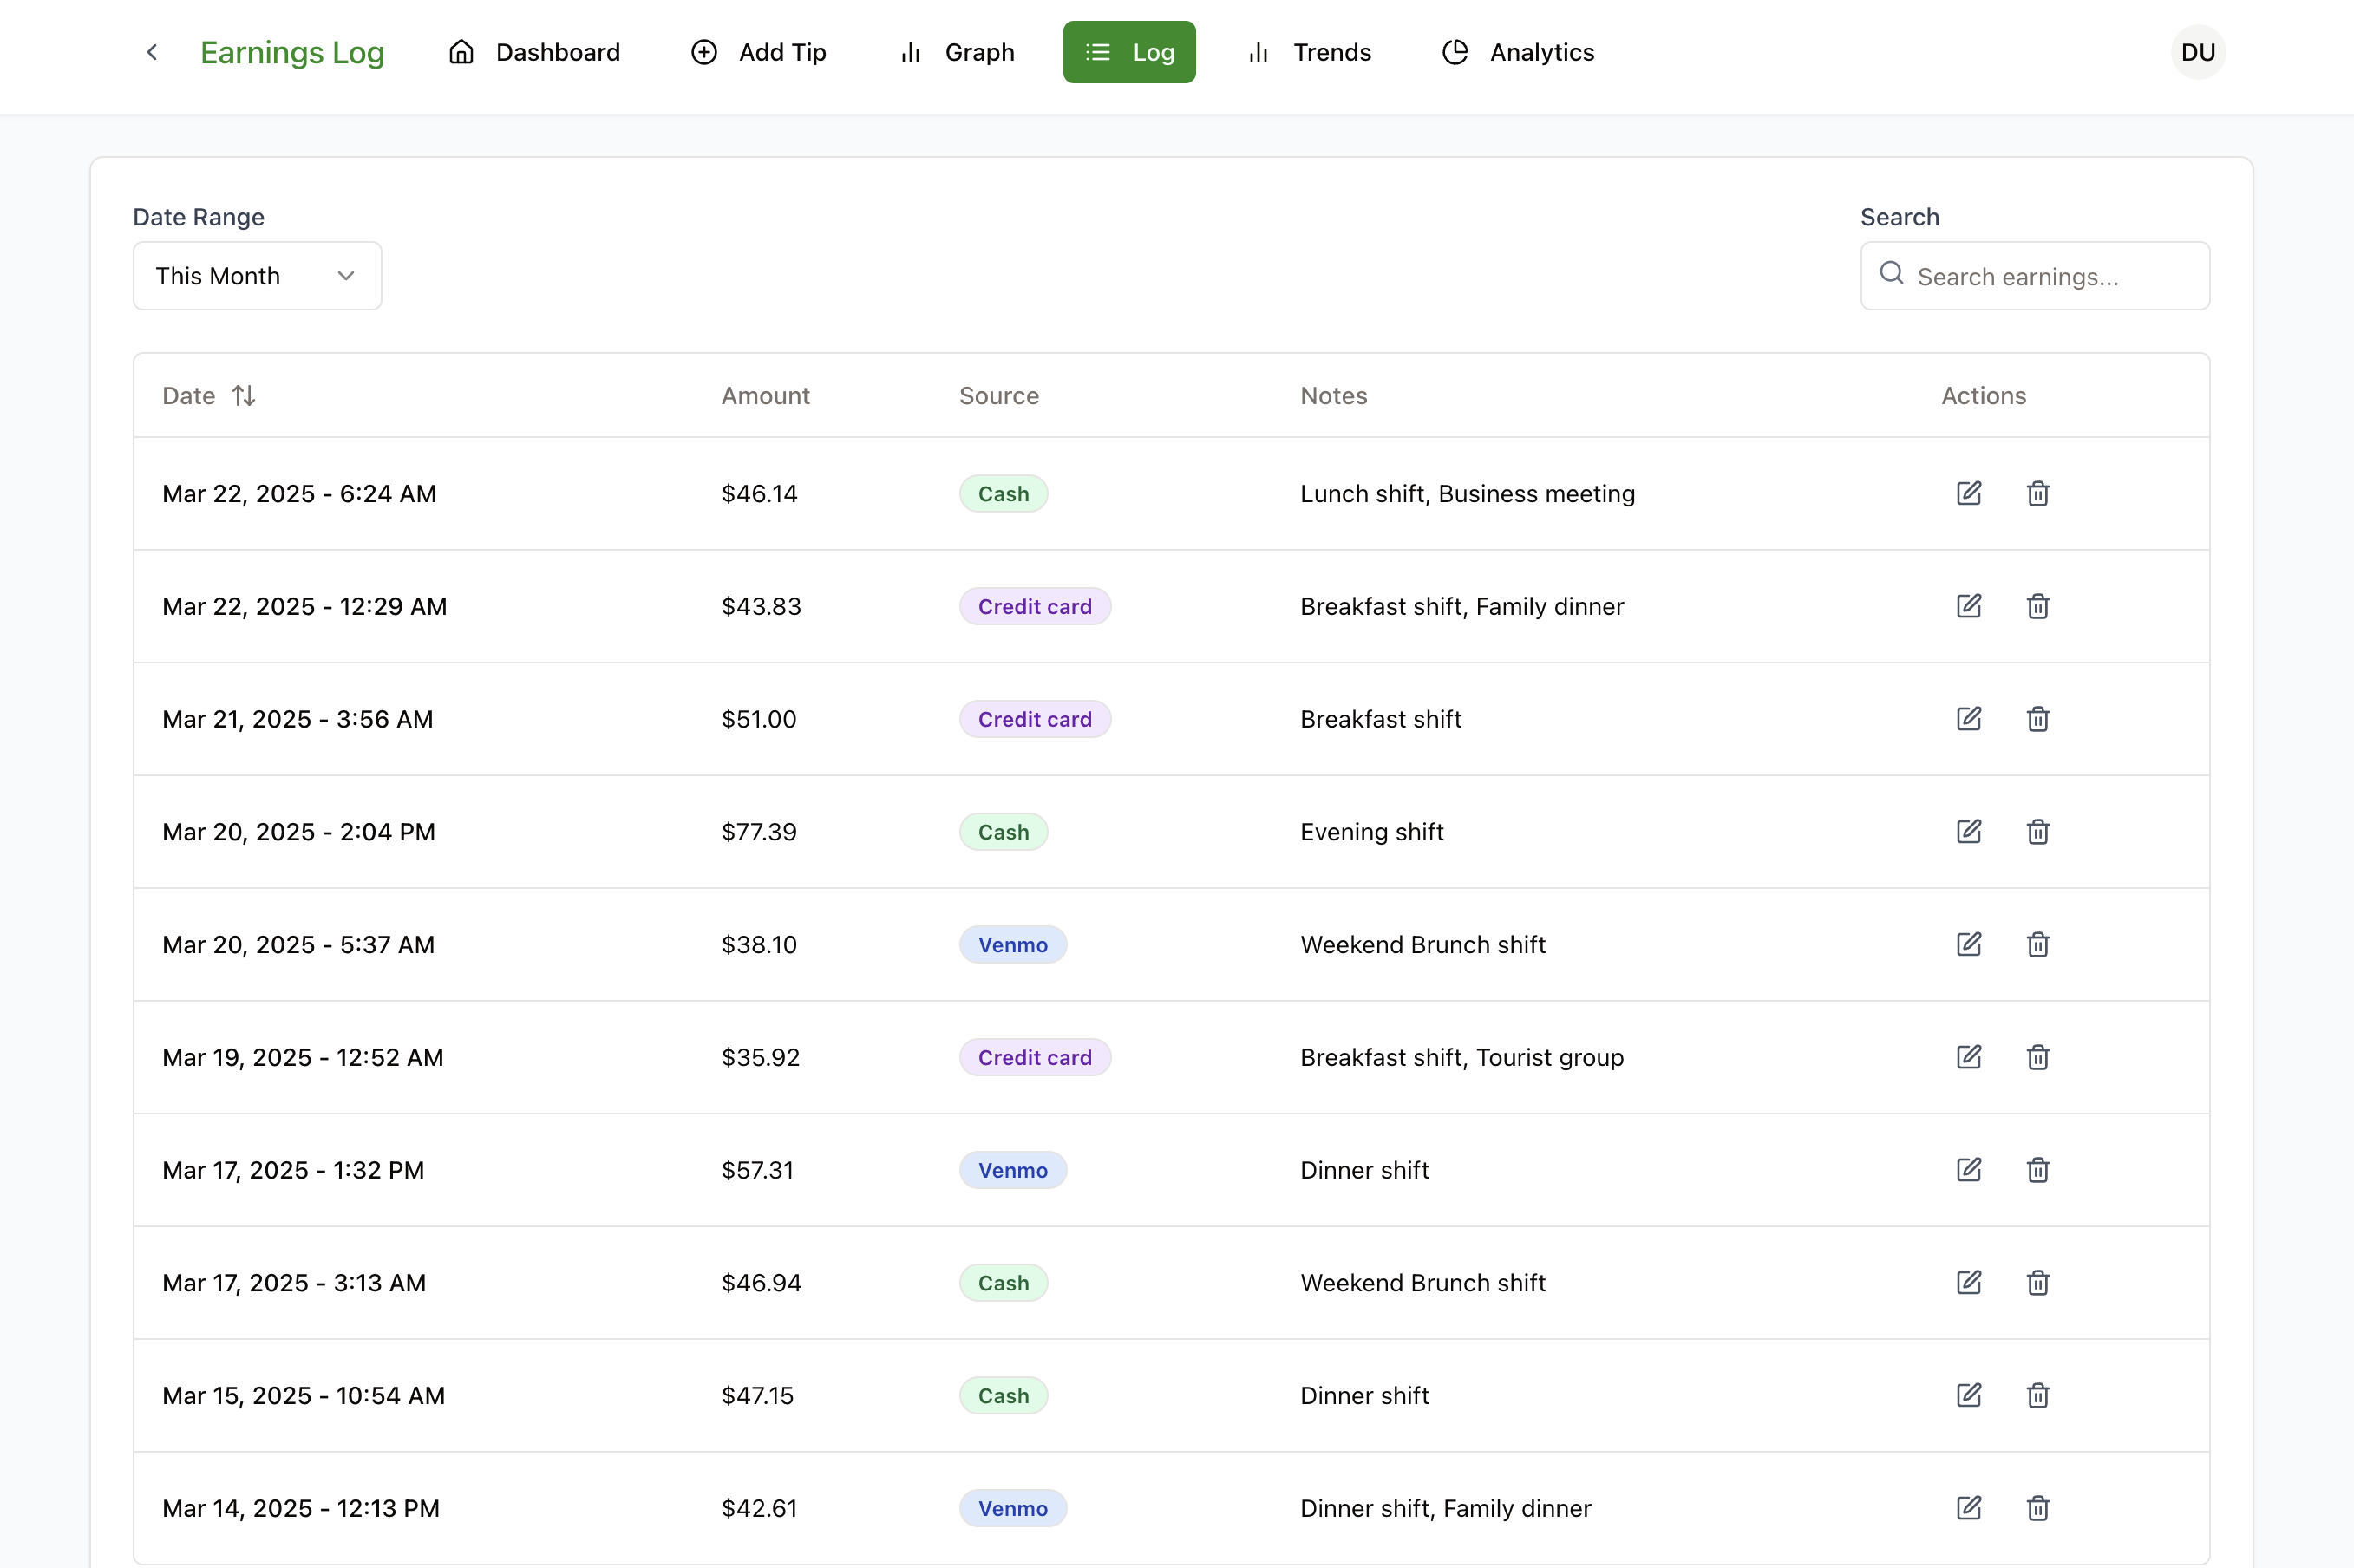The width and height of the screenshot is (2354, 1568).
Task: Delete the $43.83 Credit card entry
Action: click(x=2037, y=606)
